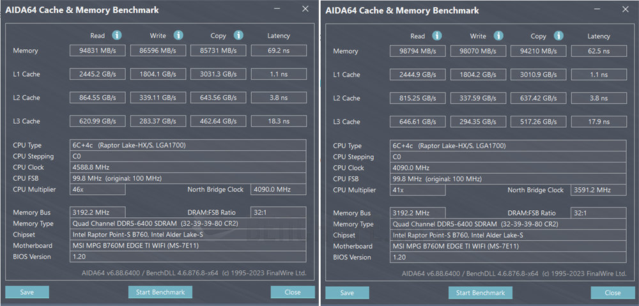Image resolution: width=639 pixels, height=306 pixels.
Task: Click Read info icon in right window
Action: pos(437,36)
